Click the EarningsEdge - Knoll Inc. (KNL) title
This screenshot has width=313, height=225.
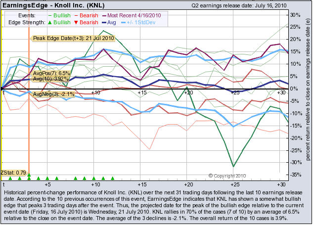53,5
